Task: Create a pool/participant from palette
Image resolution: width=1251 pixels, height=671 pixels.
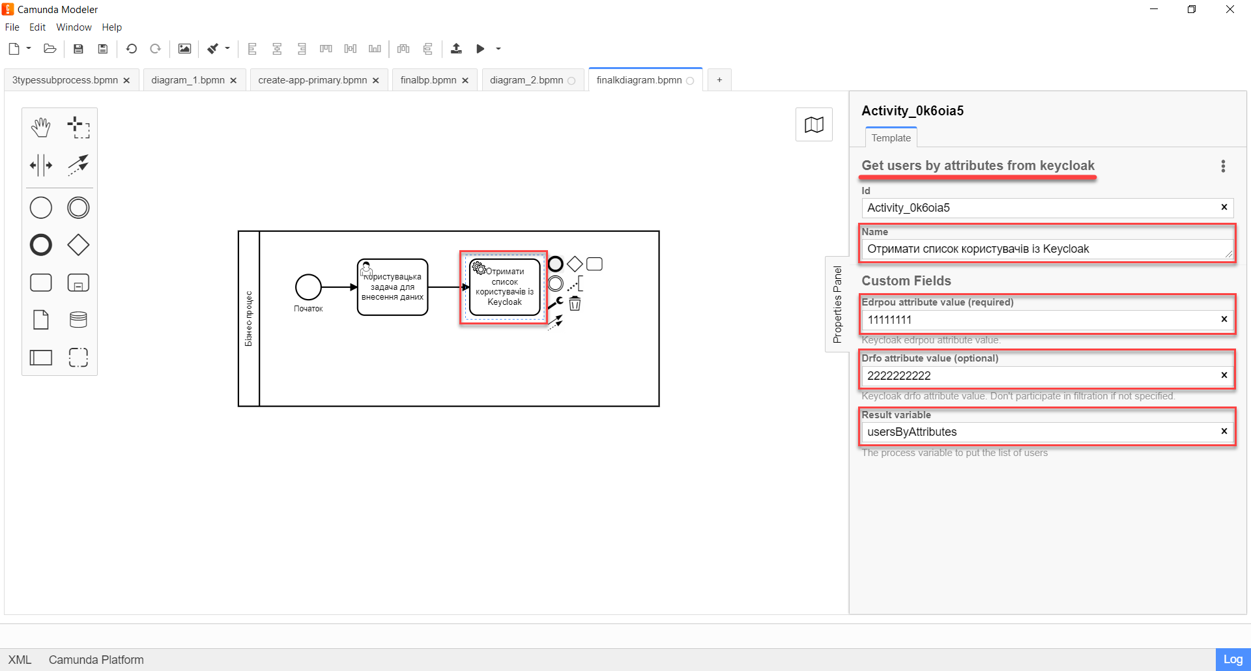Action: pos(41,357)
